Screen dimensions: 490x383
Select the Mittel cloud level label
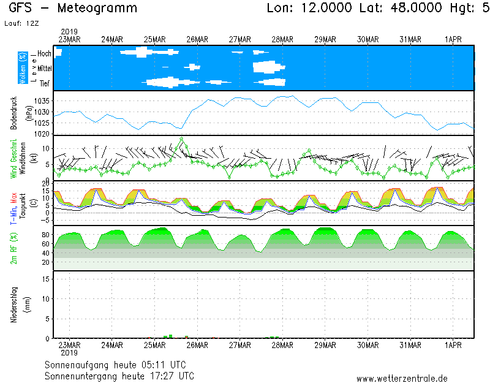(x=43, y=69)
